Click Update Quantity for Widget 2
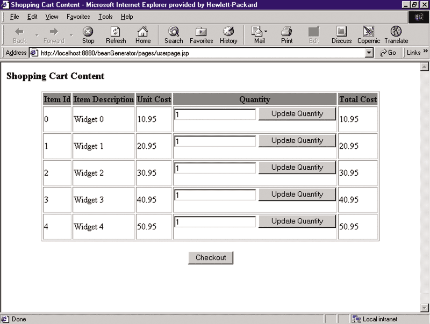The width and height of the screenshot is (430, 324). coord(297,168)
